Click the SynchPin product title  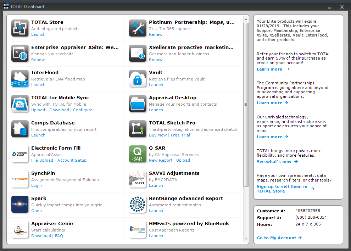[x=43, y=173]
